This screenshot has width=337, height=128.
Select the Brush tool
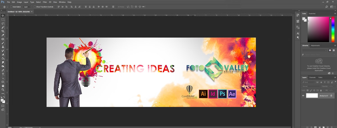click(x=3, y=43)
